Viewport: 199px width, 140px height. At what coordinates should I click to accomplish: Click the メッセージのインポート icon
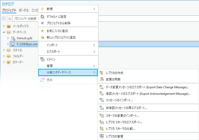[x=102, y=100]
